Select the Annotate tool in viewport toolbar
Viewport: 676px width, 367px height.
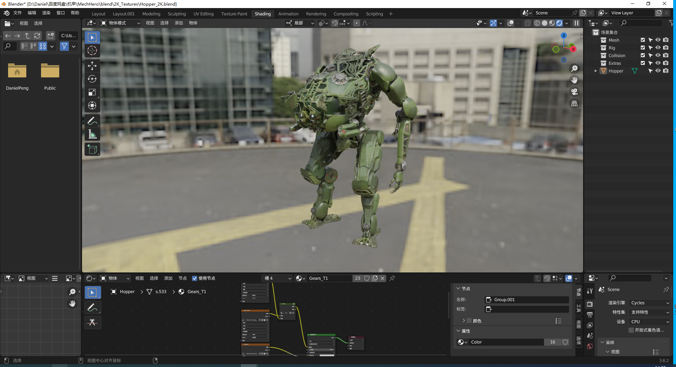click(92, 121)
